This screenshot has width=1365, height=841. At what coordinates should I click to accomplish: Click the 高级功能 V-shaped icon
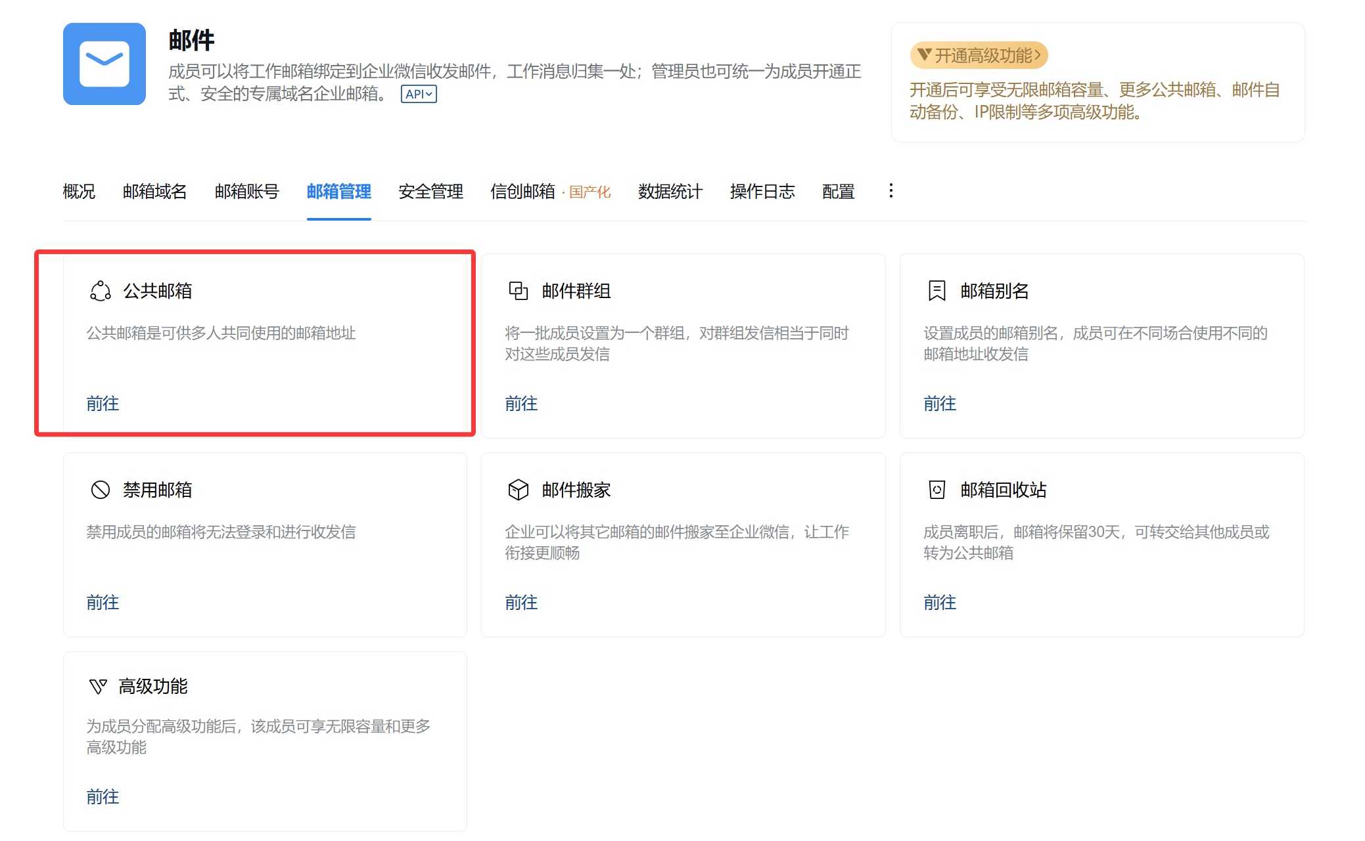(98, 687)
